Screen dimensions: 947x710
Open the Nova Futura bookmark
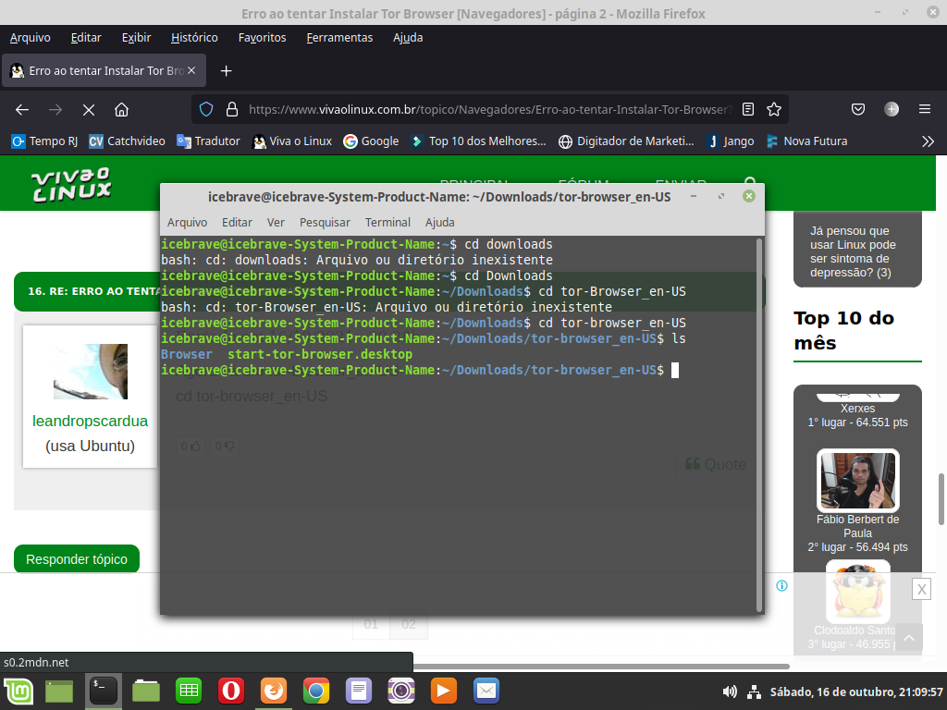click(806, 141)
